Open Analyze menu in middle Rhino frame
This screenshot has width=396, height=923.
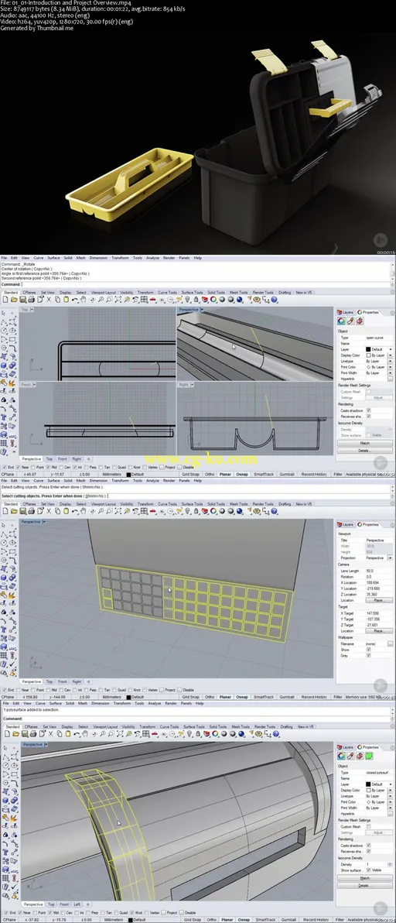point(153,480)
